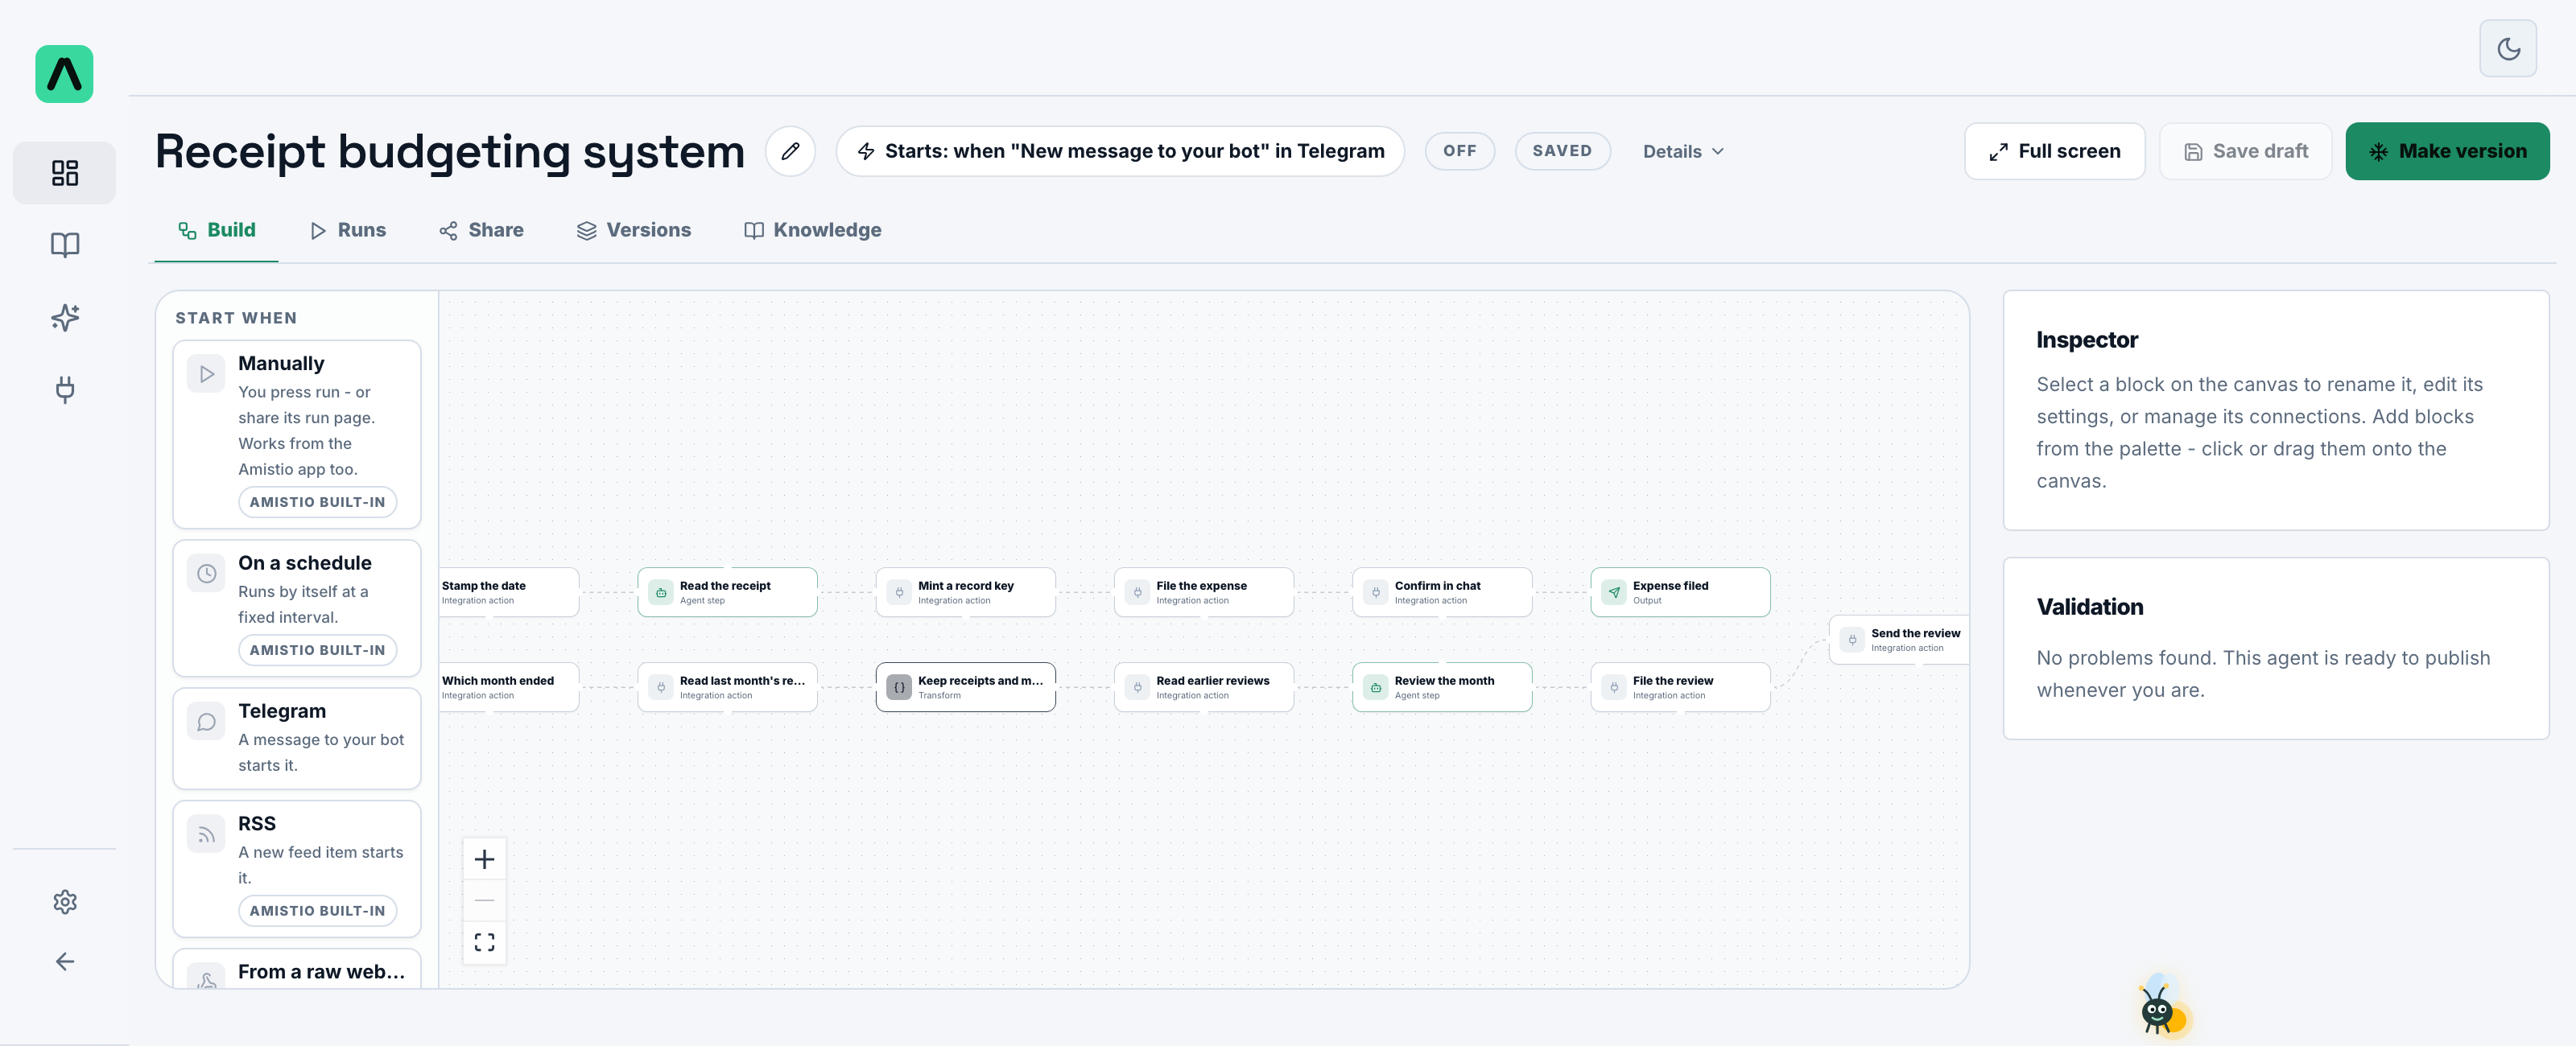Edit agent name with pencil icon
Image resolution: width=2576 pixels, height=1046 pixels.
pyautogui.click(x=790, y=151)
